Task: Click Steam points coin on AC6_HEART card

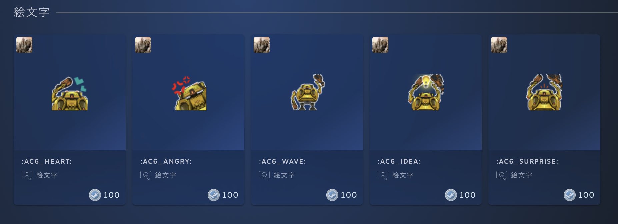Action: click(95, 195)
